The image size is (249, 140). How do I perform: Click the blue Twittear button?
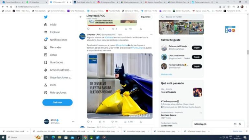(x=57, y=102)
